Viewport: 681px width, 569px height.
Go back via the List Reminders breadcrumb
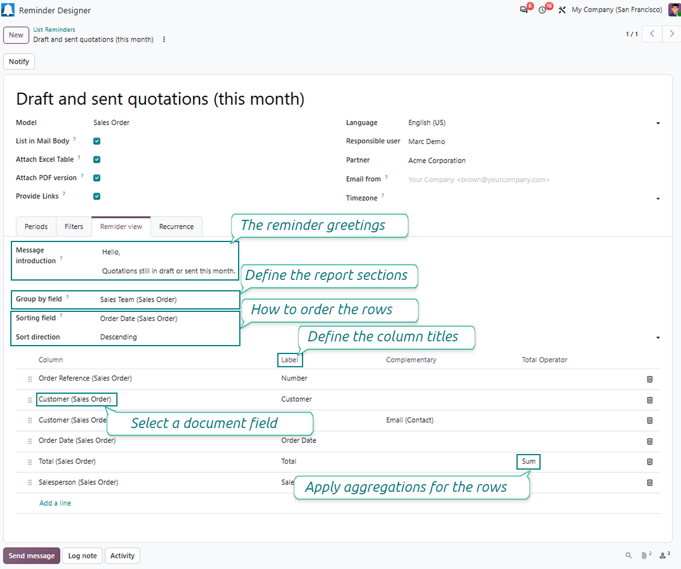tap(54, 30)
